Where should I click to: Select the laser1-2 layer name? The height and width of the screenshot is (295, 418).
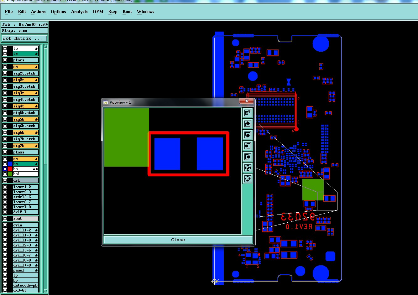(25, 187)
